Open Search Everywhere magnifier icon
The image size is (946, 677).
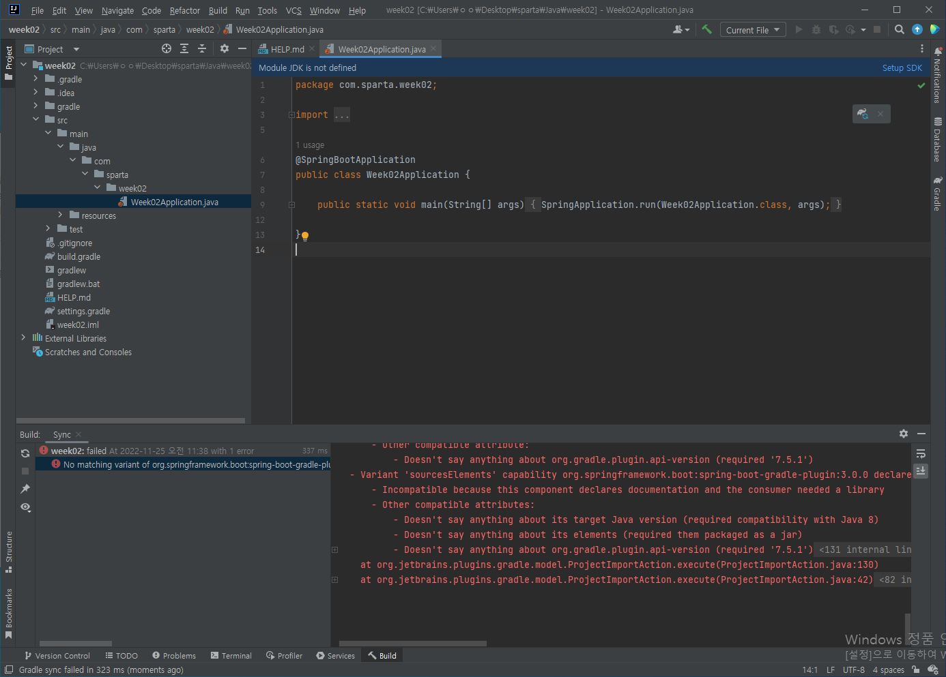(x=900, y=29)
